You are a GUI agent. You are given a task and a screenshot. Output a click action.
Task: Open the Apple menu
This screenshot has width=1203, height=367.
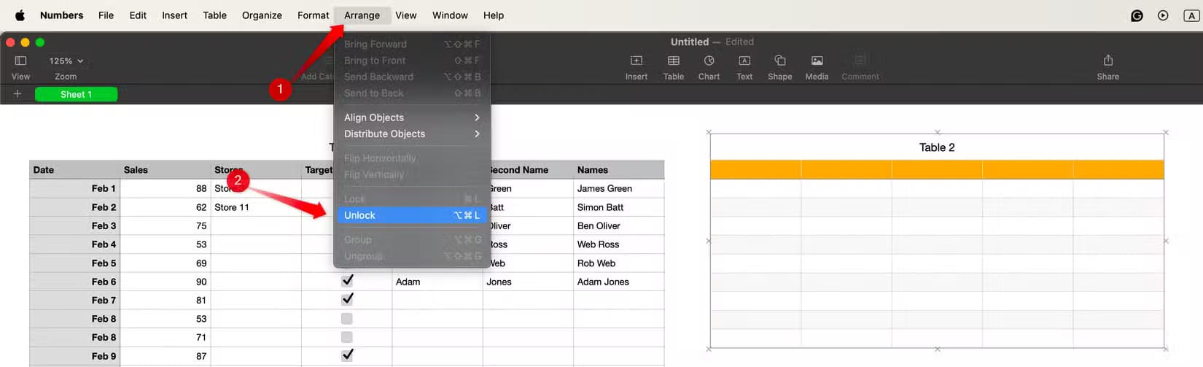20,15
